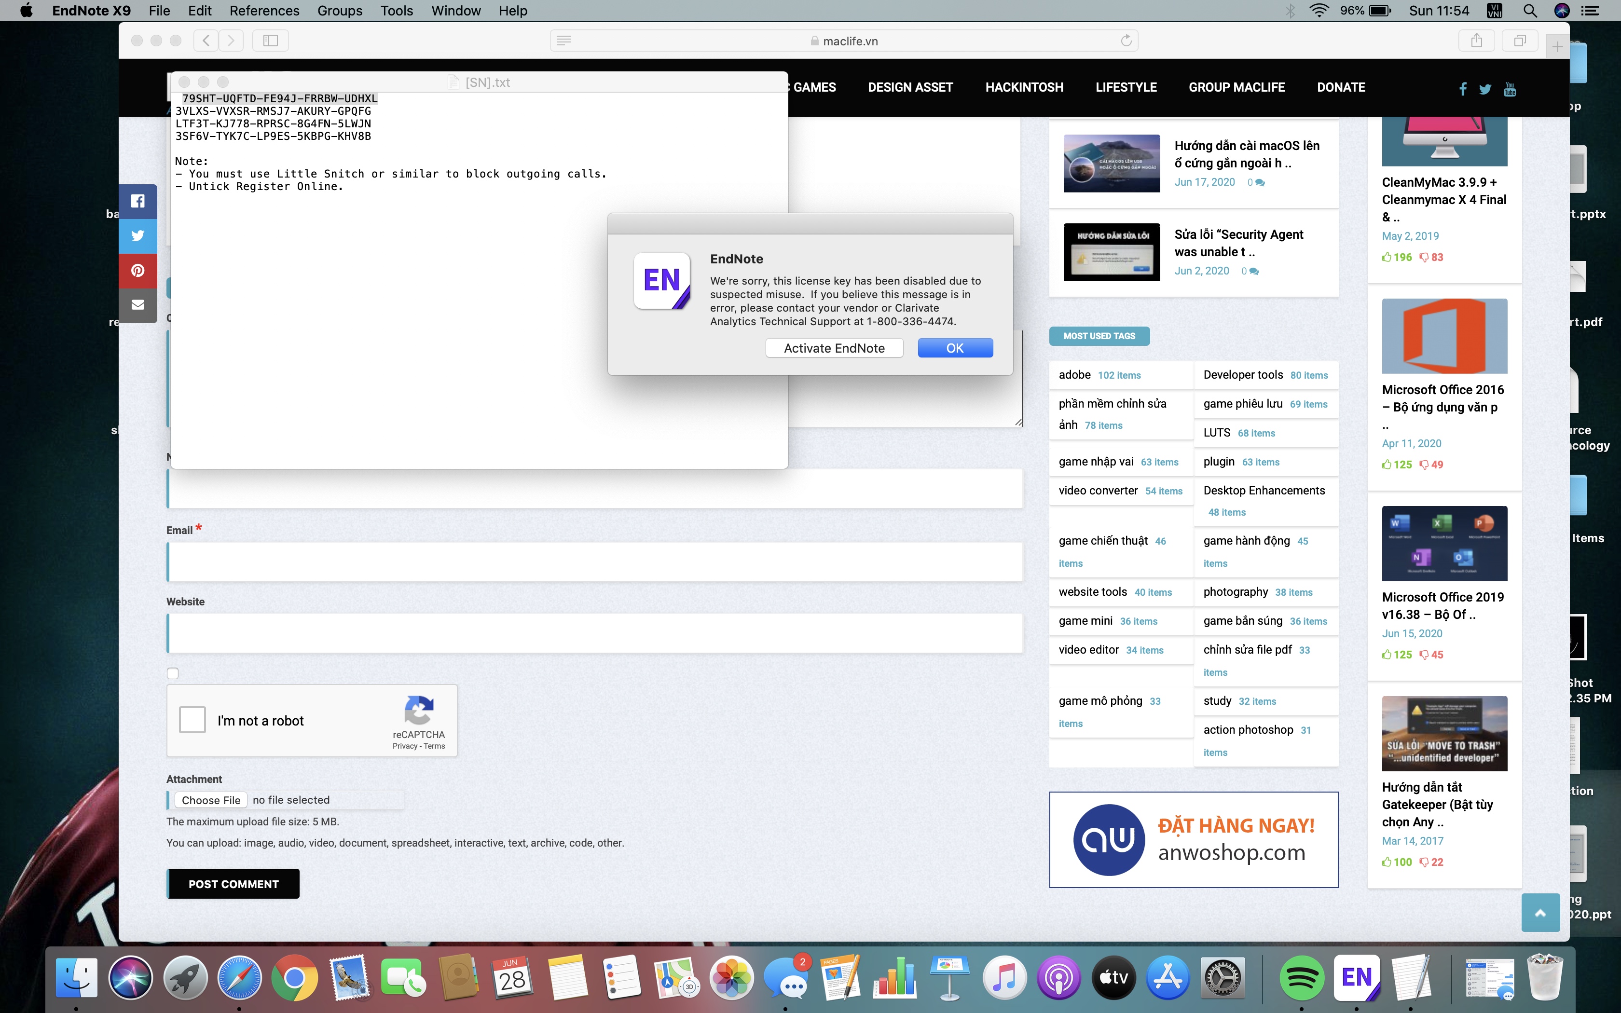Click Safari's show tab overview icon

point(1520,41)
